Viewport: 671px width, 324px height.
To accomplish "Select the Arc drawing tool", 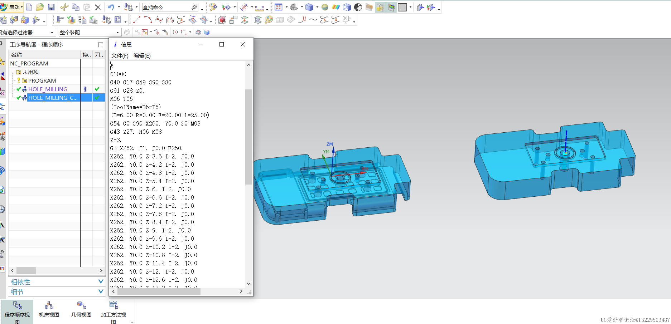I will pyautogui.click(x=148, y=20).
